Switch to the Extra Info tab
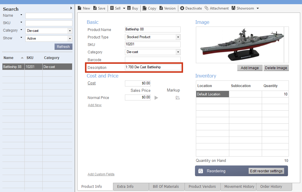The height and width of the screenshot is (192, 302). pyautogui.click(x=131, y=187)
